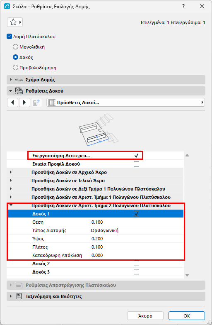The image size is (212, 325).
Task: Click the Κατακόρυφη Απόκλιση label
Action: 57,255
